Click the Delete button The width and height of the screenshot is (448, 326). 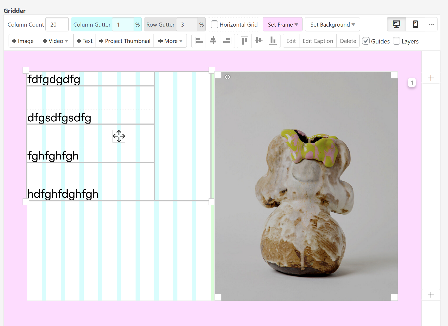point(348,41)
